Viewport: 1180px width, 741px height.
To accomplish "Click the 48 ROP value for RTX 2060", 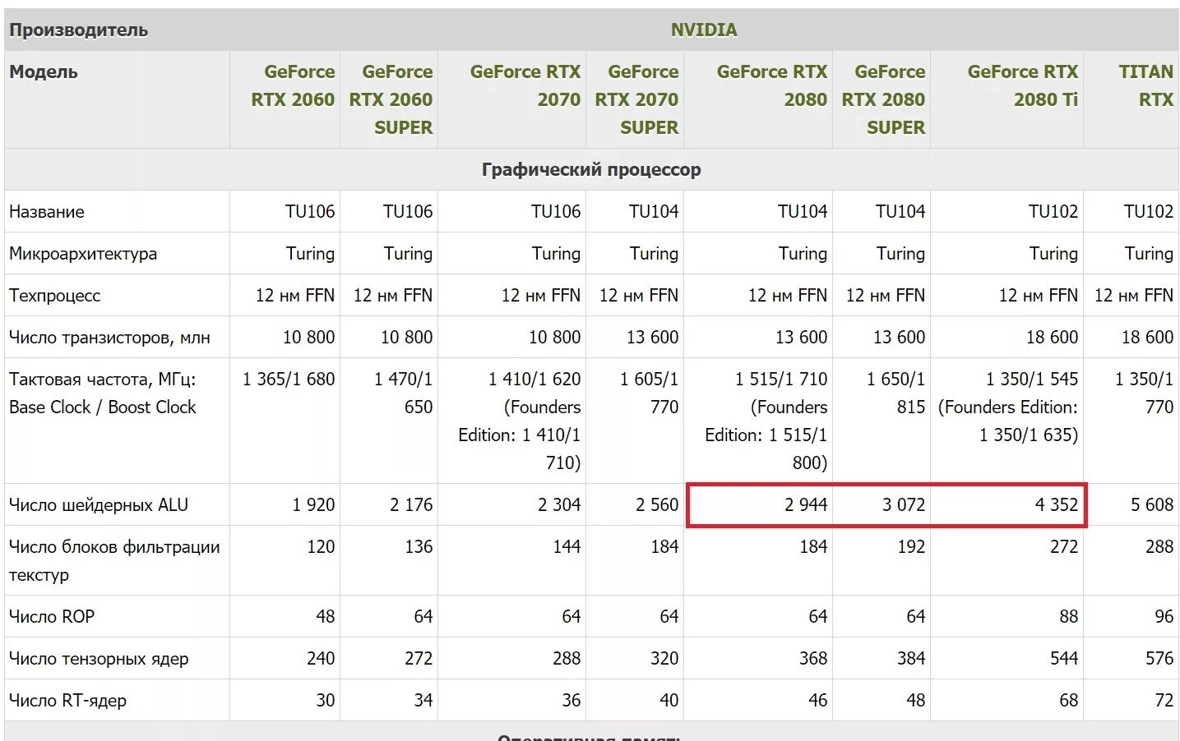I will (326, 617).
